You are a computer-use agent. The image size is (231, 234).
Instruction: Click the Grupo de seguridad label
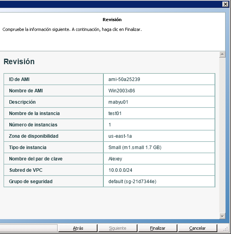tap(31, 181)
